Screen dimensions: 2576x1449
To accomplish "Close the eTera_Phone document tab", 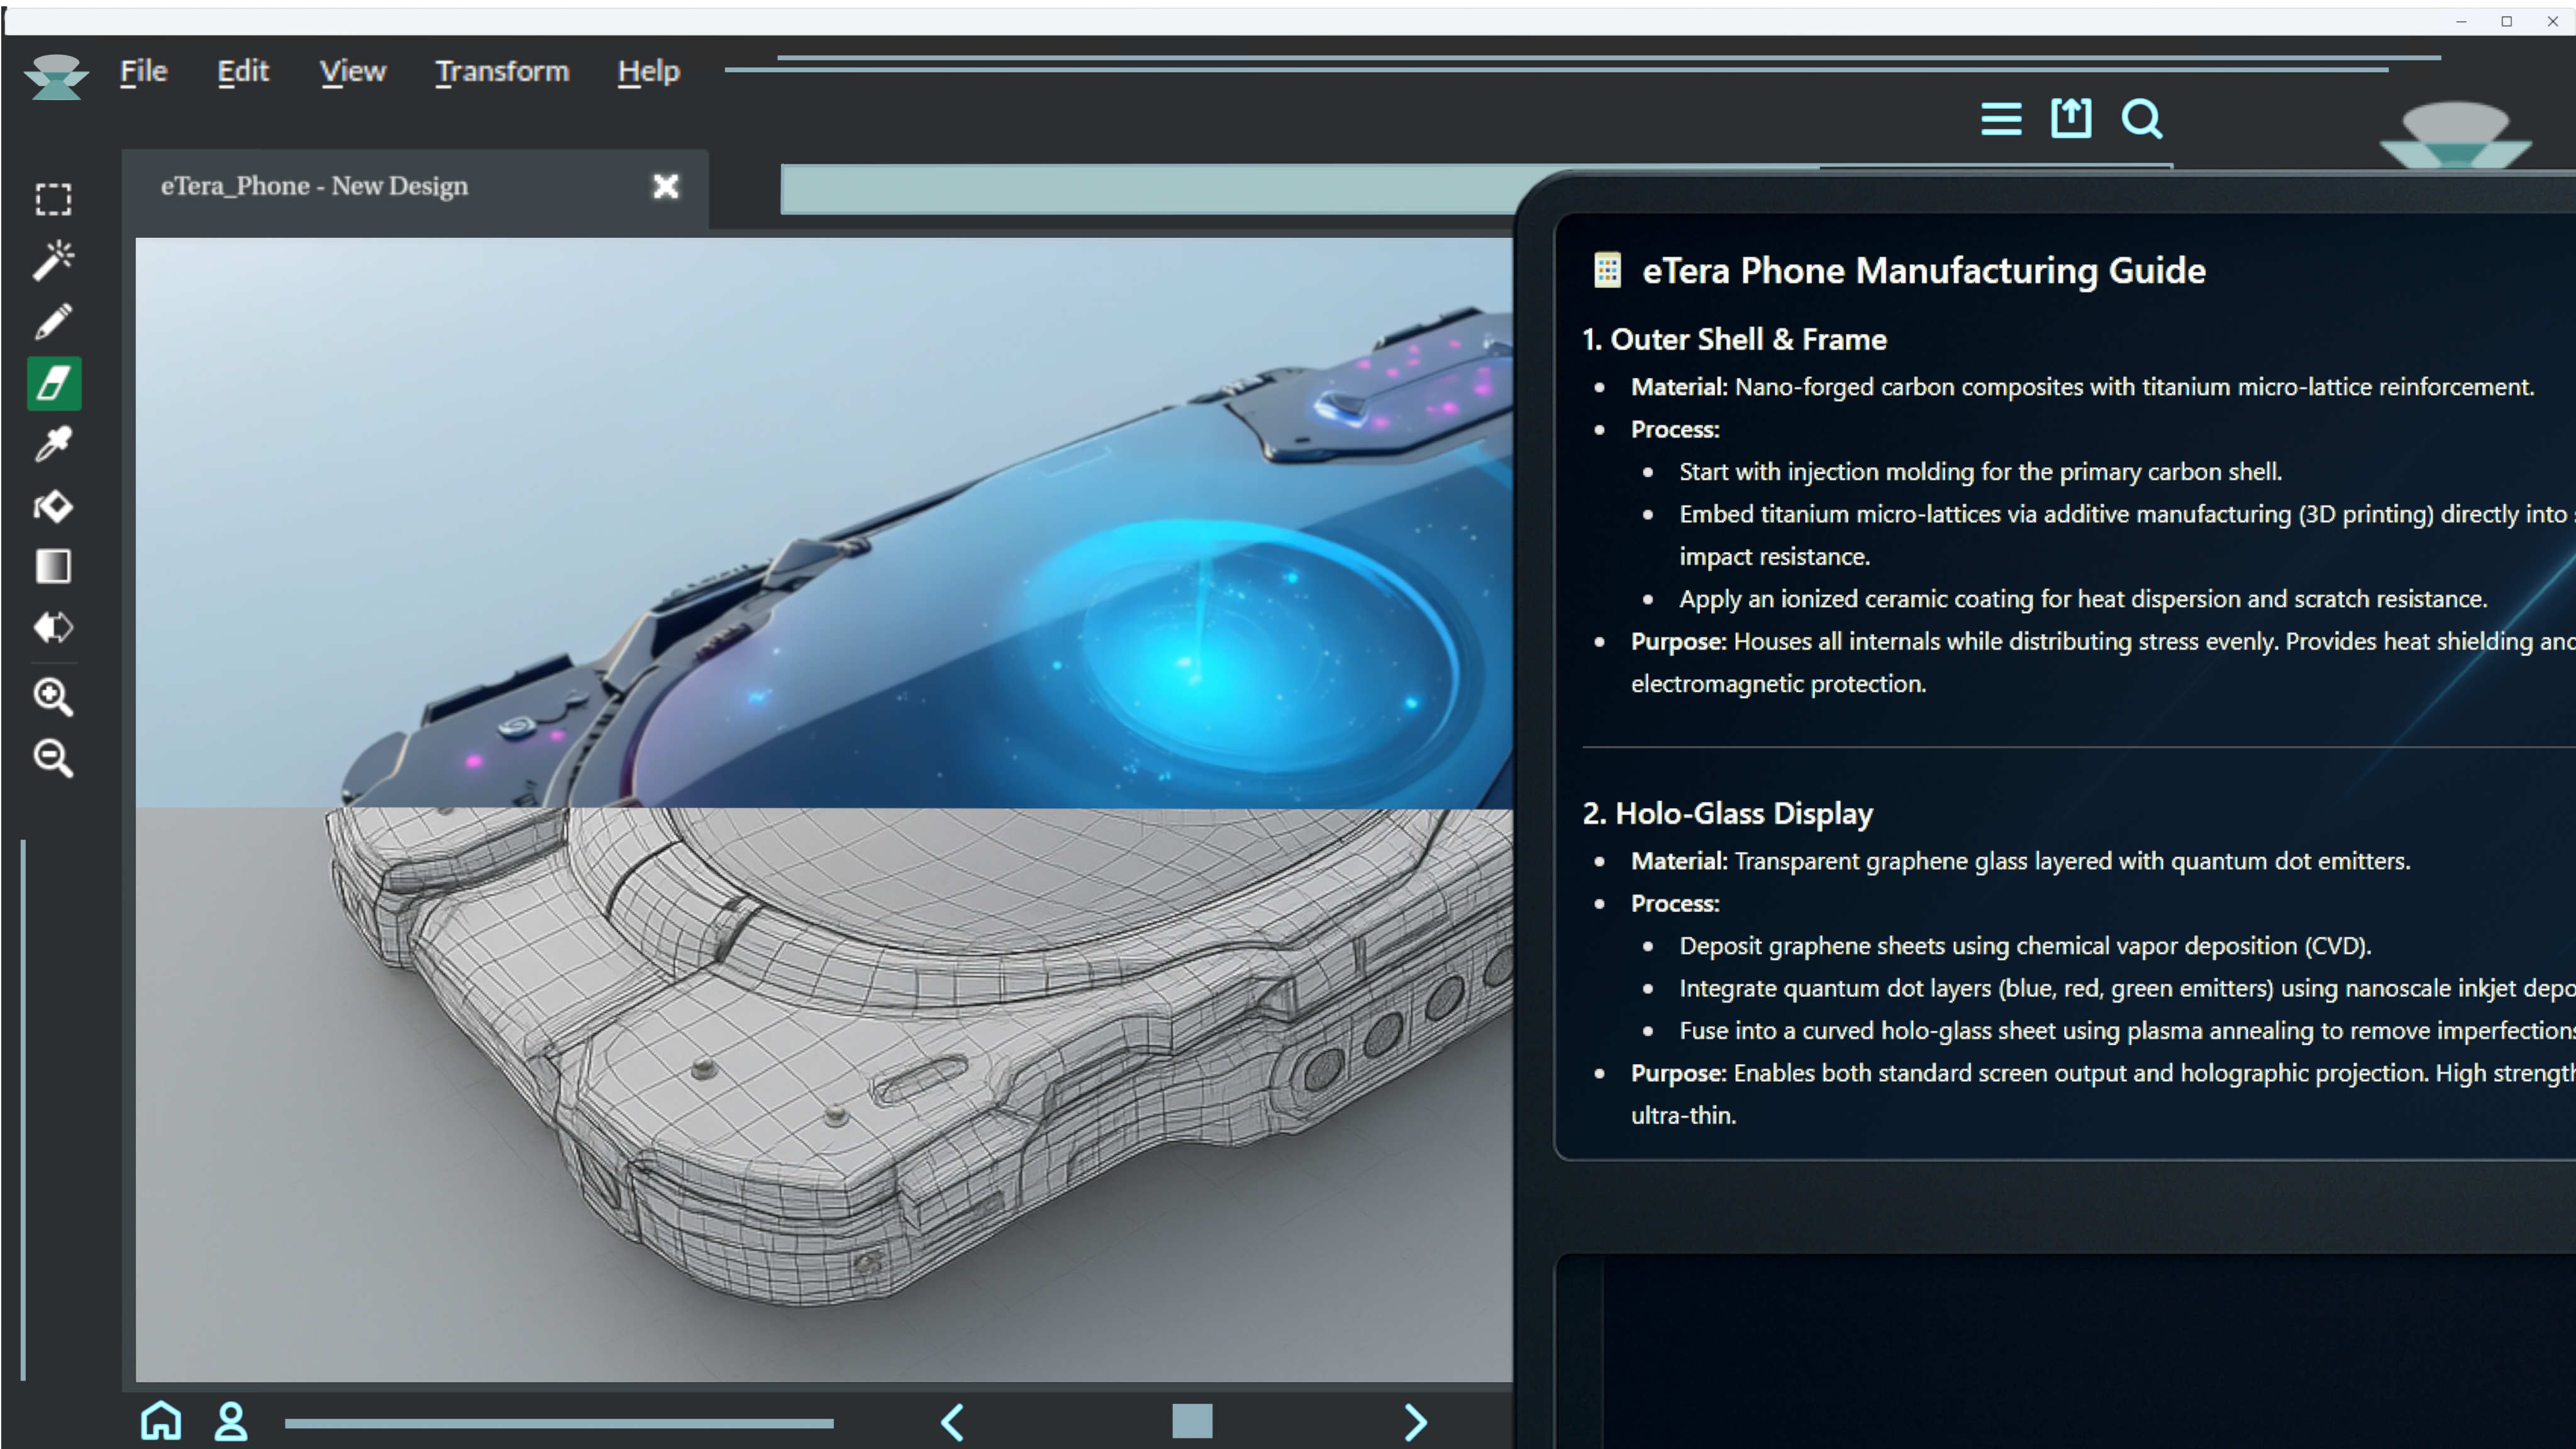I will 665,186.
